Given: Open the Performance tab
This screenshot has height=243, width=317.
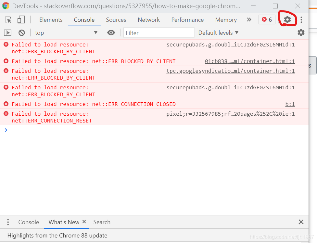Looking at the screenshot, I should pos(188,20).
